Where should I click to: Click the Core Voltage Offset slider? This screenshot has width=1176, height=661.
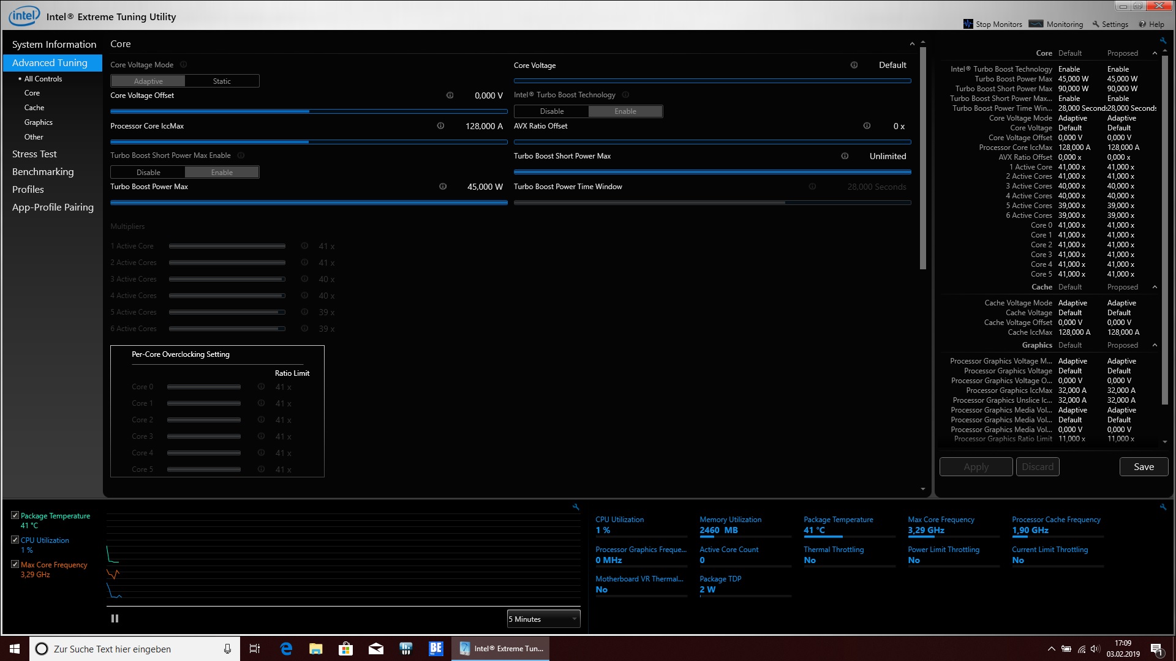309,111
